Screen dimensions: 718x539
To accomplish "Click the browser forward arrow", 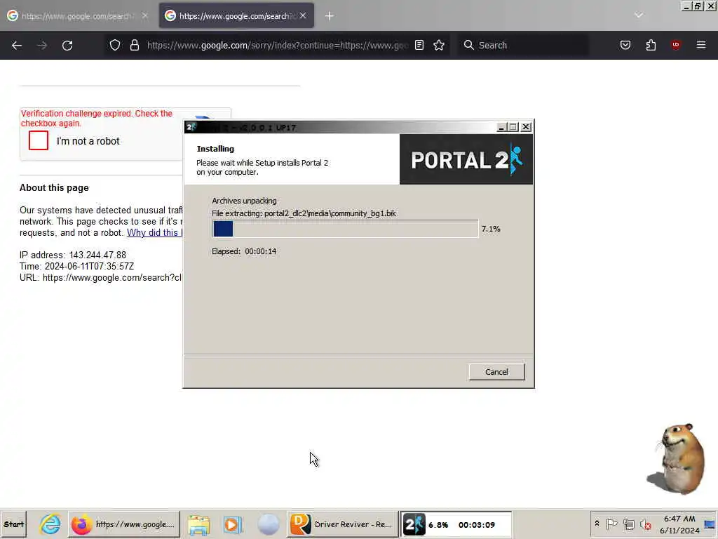I will click(x=42, y=46).
